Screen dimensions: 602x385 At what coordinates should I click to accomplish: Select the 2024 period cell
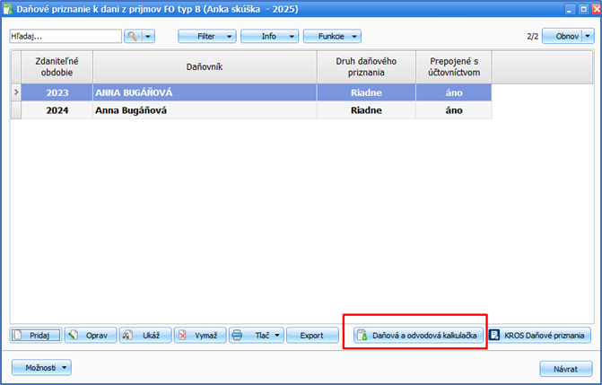coord(57,110)
